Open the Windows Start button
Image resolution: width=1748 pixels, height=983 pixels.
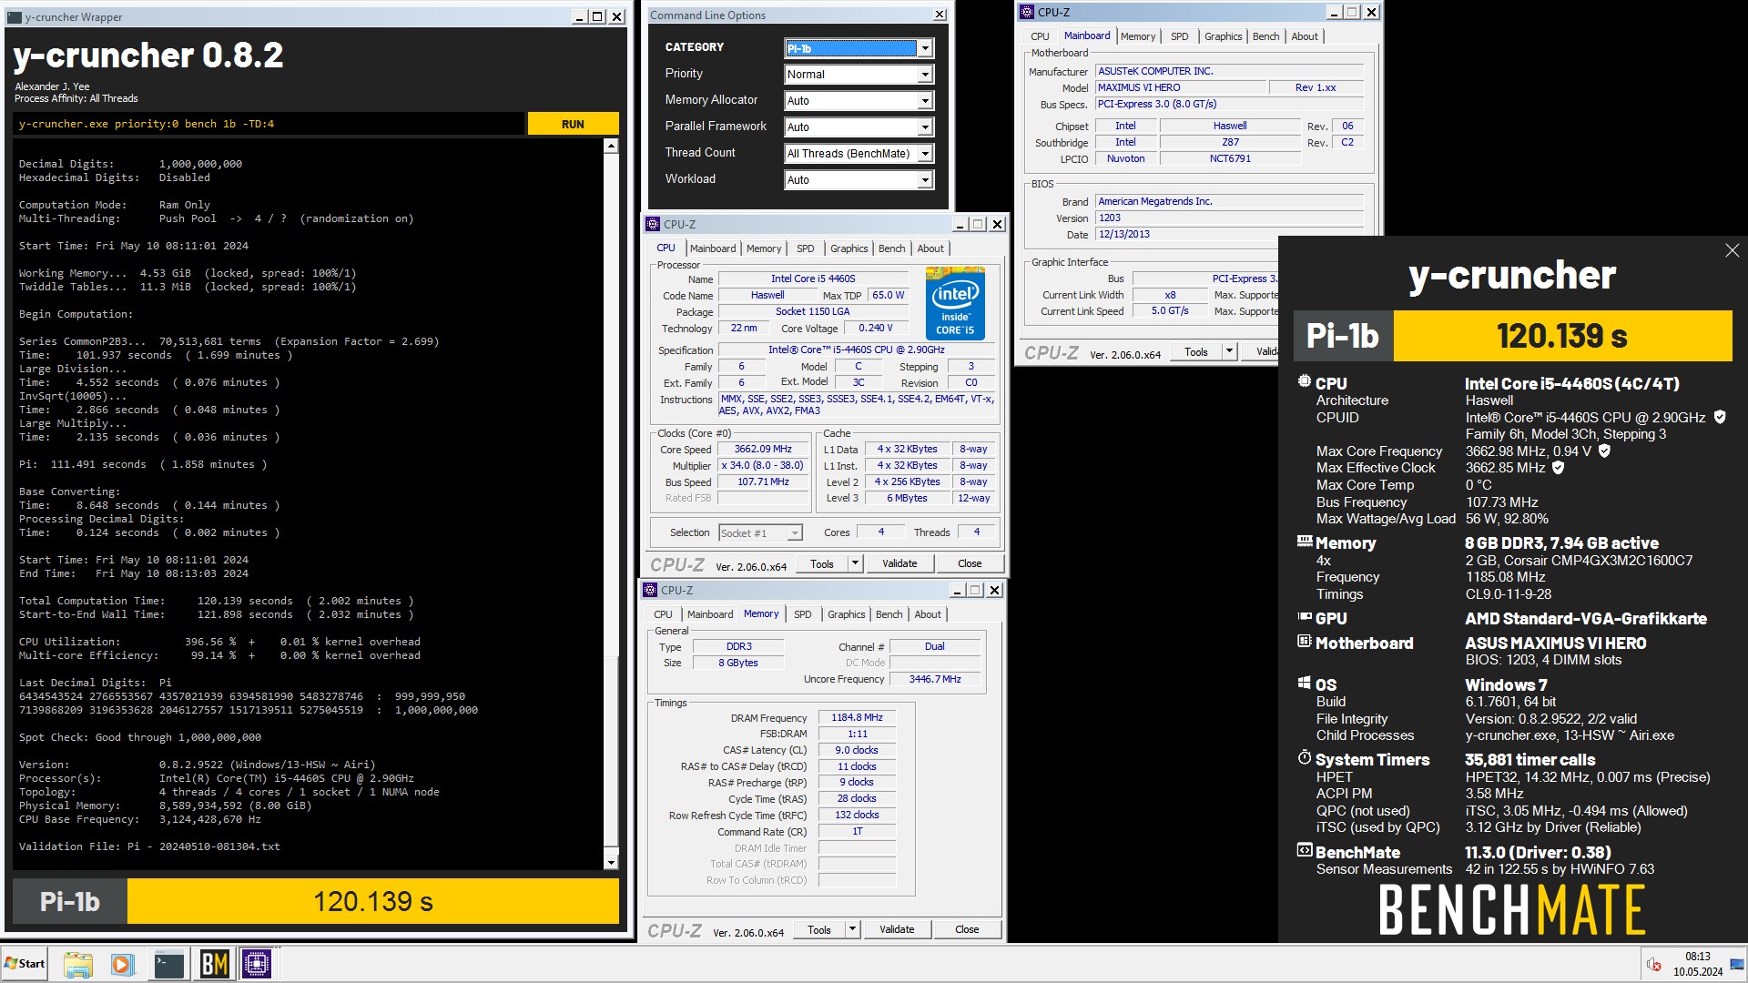click(x=25, y=964)
